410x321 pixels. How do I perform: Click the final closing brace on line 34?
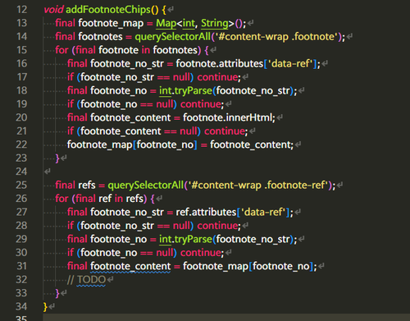45,307
